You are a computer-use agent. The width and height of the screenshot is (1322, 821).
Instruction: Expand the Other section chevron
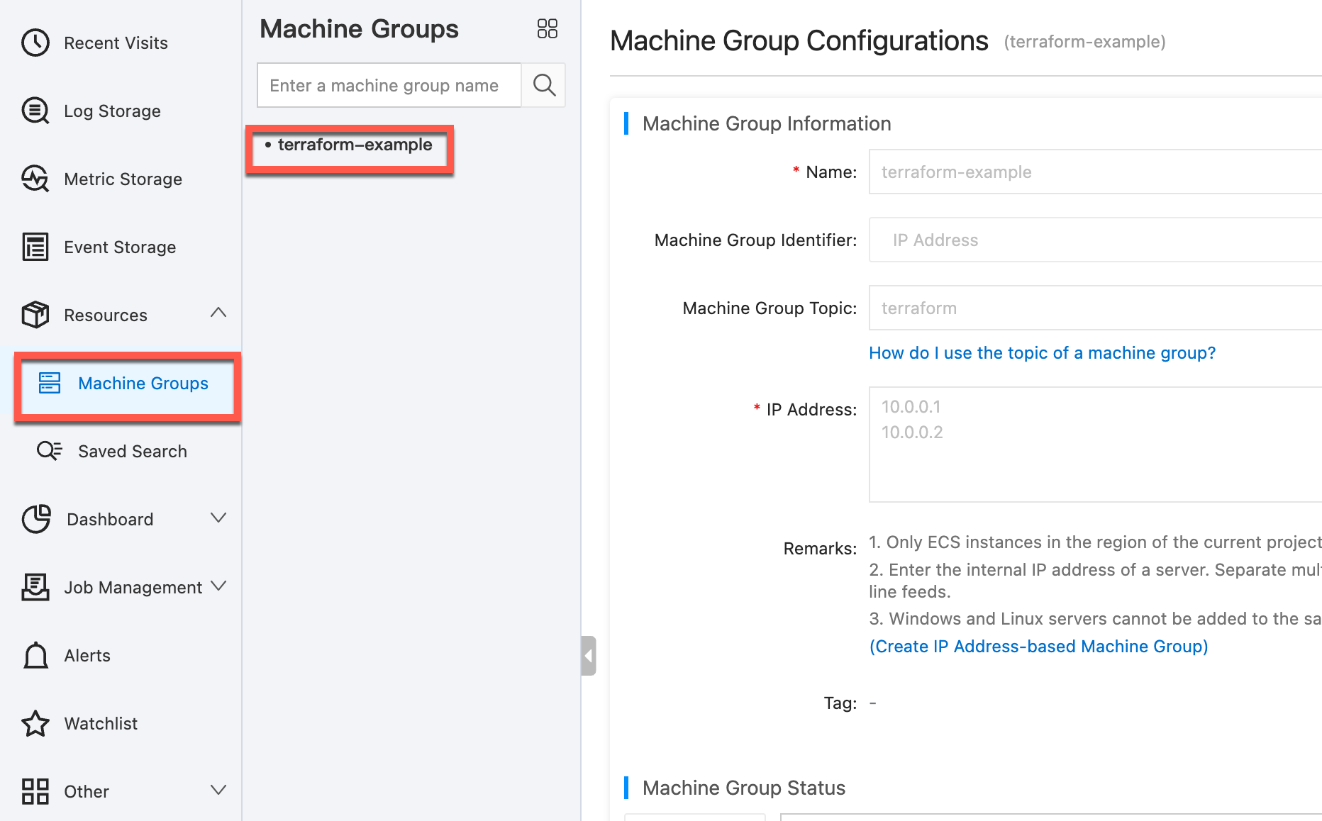click(218, 790)
